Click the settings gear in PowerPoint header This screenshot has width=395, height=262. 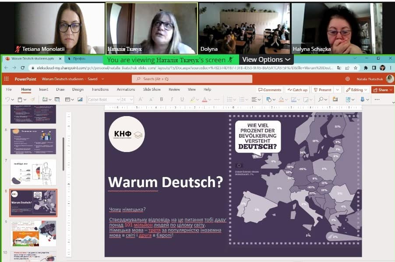click(348, 79)
